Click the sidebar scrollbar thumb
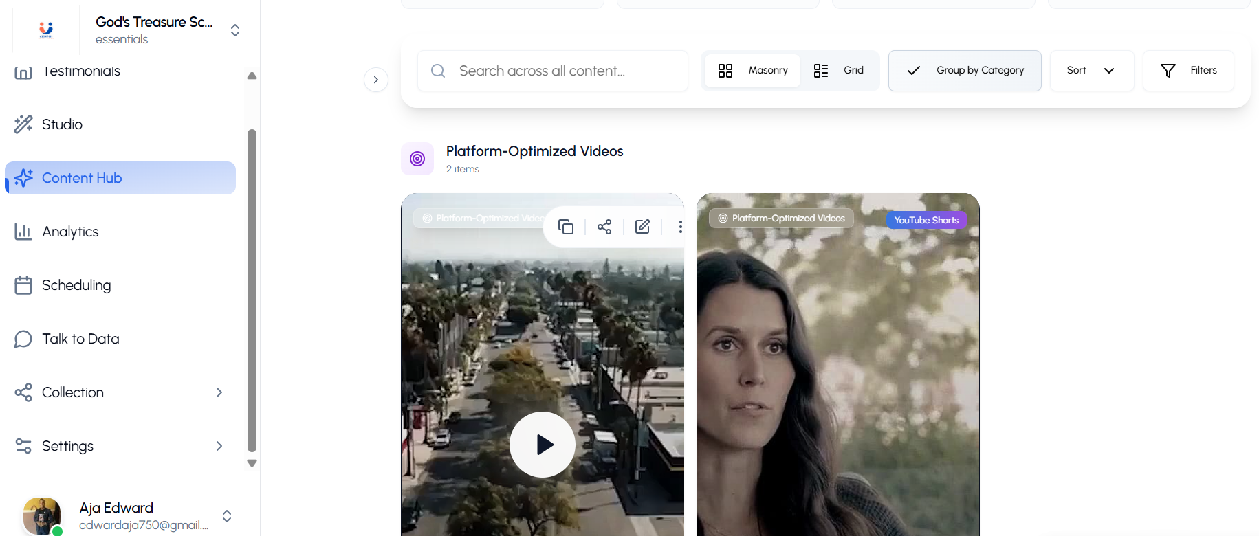Viewport: 1259px width, 536px height. (252, 290)
